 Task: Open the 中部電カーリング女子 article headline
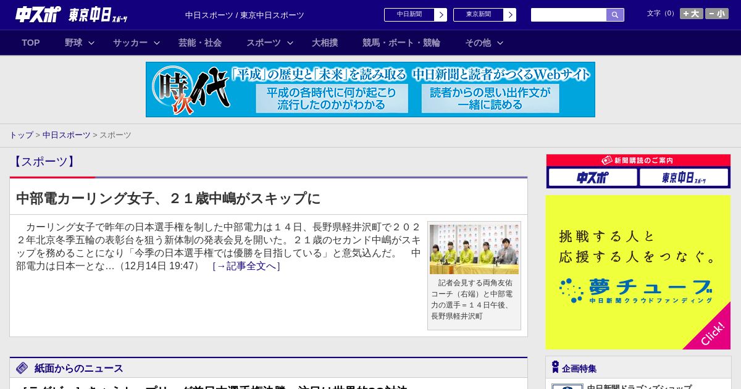(169, 198)
